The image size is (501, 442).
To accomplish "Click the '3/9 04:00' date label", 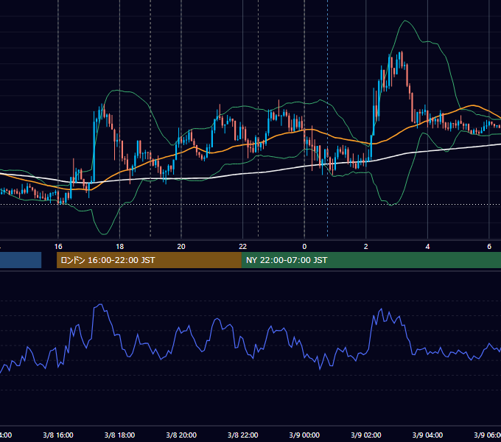I will click(x=427, y=435).
